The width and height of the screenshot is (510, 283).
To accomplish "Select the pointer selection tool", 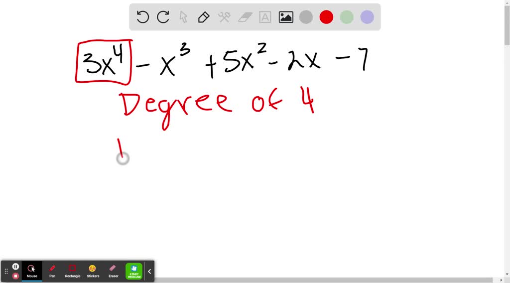I will 183,17.
